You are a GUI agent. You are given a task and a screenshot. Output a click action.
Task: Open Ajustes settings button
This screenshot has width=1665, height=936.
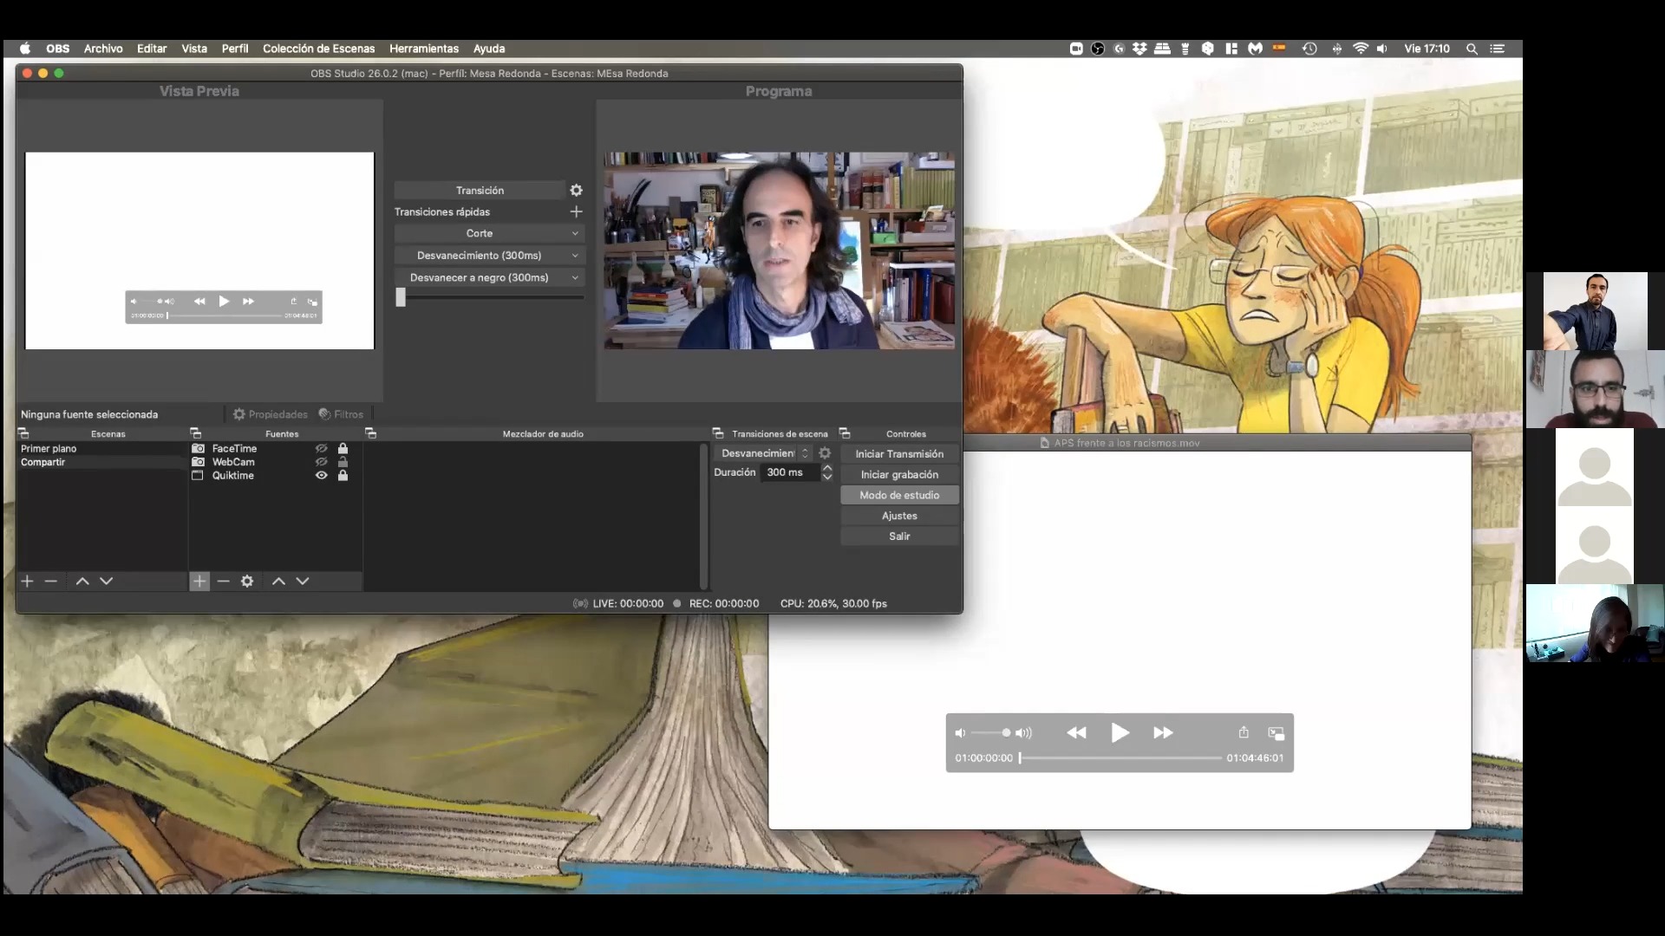(x=899, y=516)
